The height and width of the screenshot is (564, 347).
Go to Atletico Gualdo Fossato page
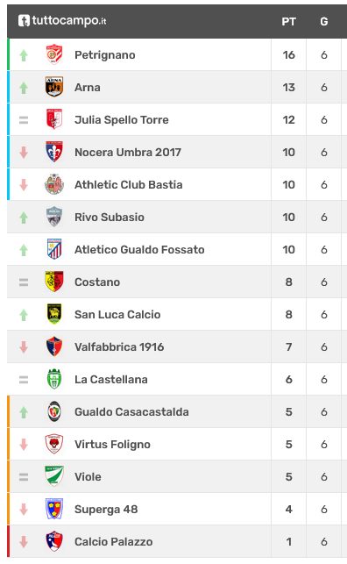(139, 249)
